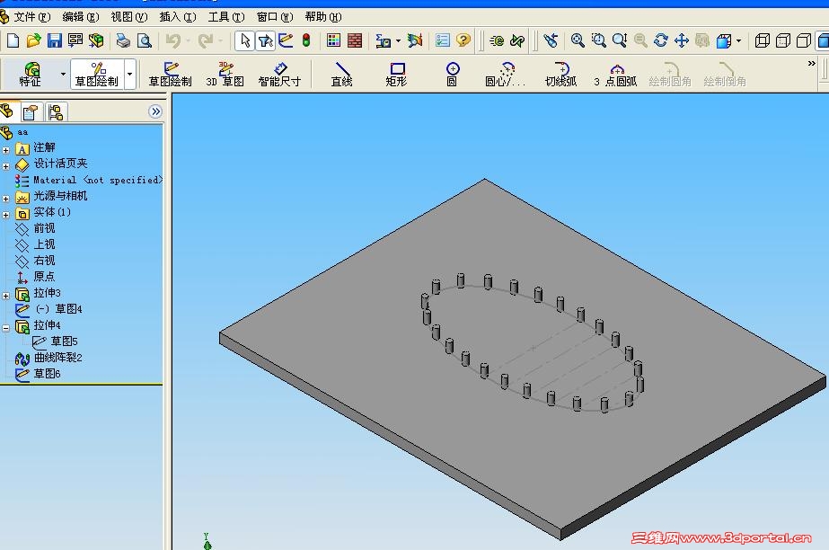Viewport: 829px width, 550px height.
Task: Open an existing file
Action: coord(34,40)
